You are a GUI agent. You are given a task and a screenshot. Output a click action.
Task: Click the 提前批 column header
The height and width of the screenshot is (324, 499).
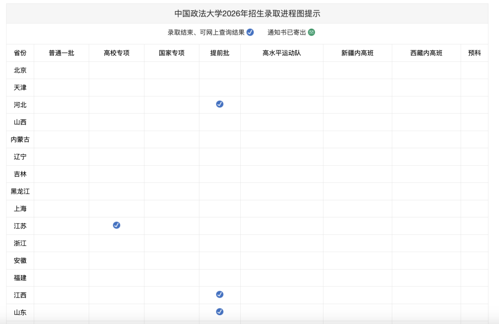pos(219,53)
